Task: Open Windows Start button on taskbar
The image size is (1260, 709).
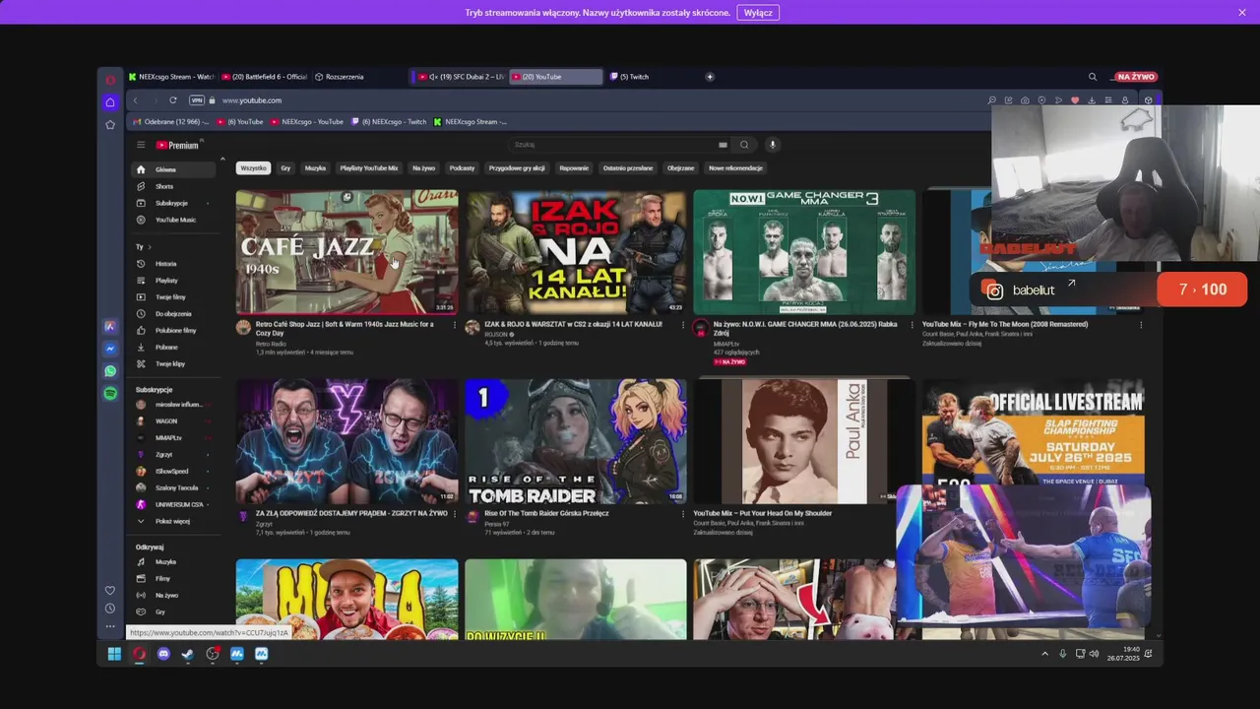Action: [114, 654]
